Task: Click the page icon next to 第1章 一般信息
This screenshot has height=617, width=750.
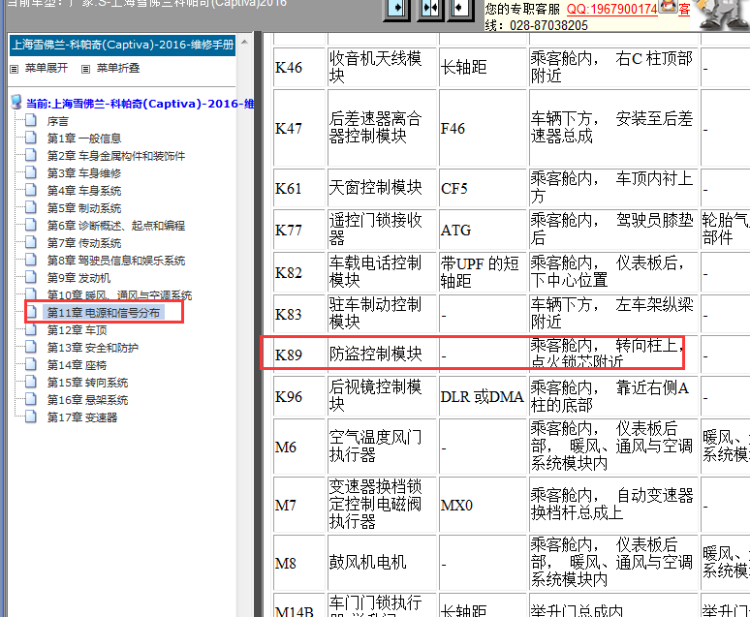Action: [x=31, y=138]
